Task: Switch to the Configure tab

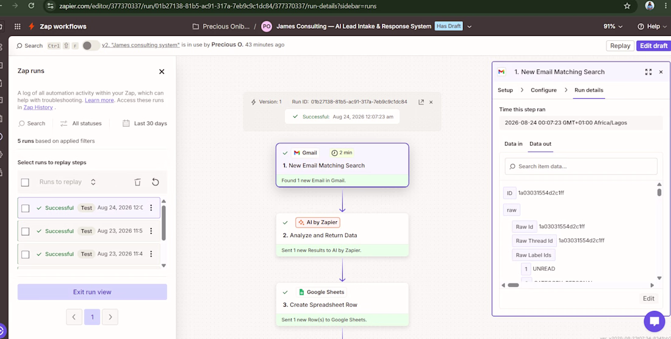Action: tap(544, 90)
